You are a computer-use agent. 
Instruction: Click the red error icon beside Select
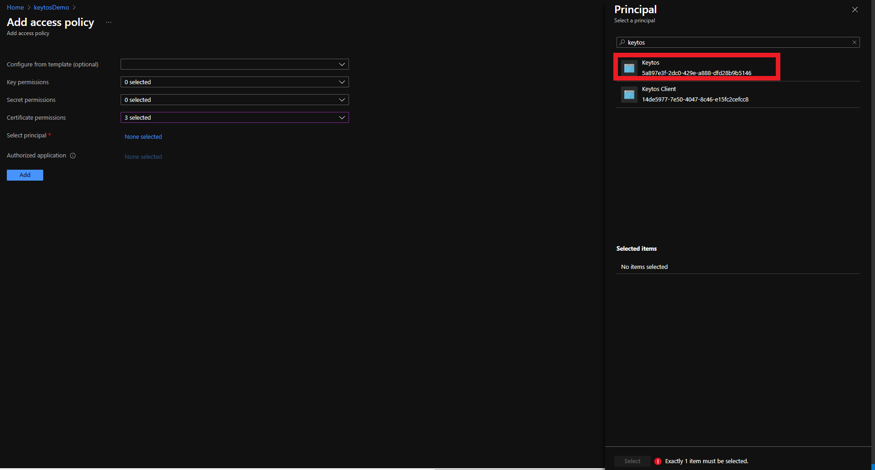pyautogui.click(x=658, y=461)
